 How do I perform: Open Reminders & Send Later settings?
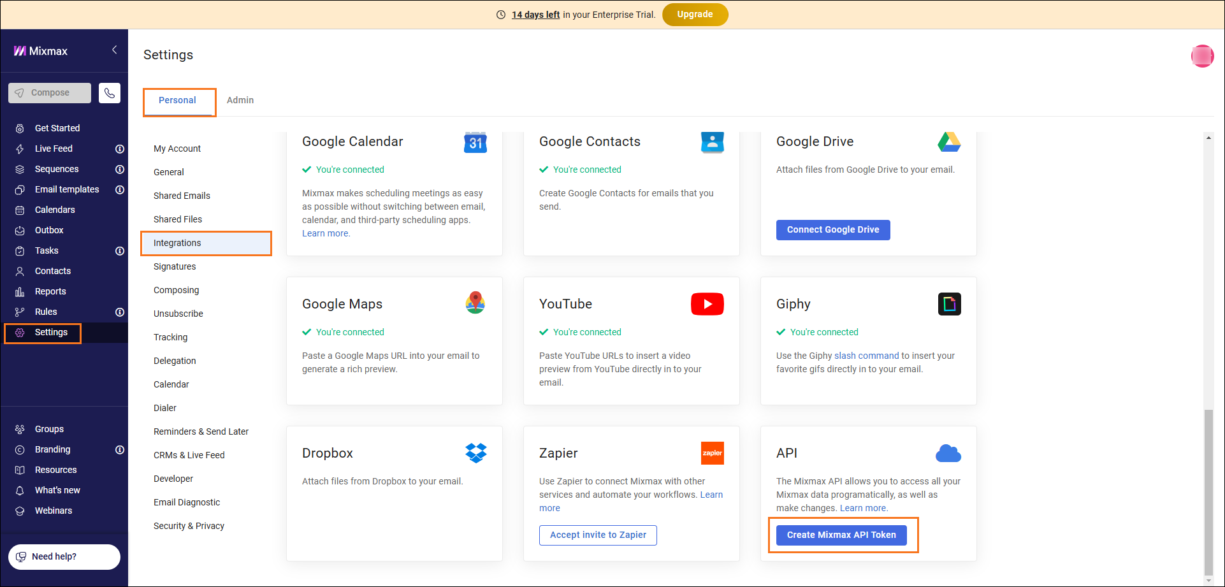[x=201, y=432]
